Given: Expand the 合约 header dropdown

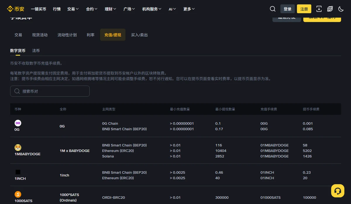Looking at the screenshot, I should [x=92, y=9].
